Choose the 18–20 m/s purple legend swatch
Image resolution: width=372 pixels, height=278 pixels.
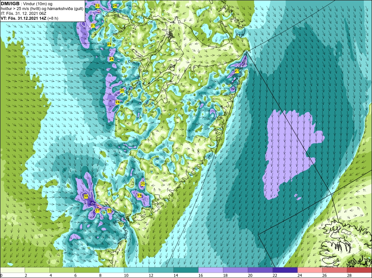(x=235, y=270)
